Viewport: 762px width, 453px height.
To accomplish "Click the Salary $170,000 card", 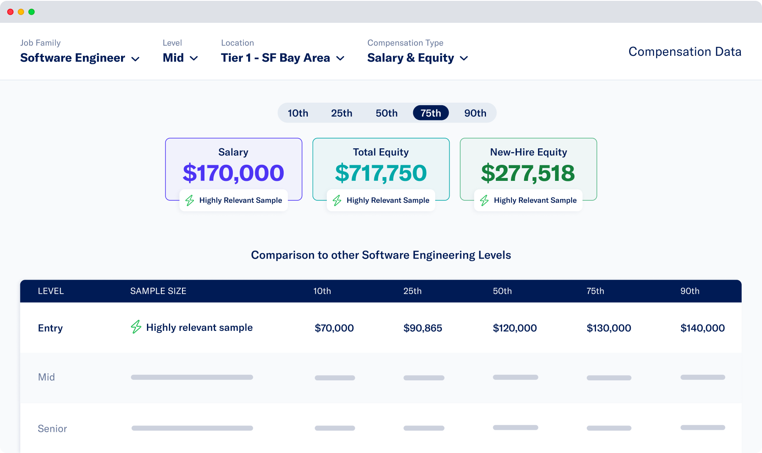I will click(x=234, y=169).
